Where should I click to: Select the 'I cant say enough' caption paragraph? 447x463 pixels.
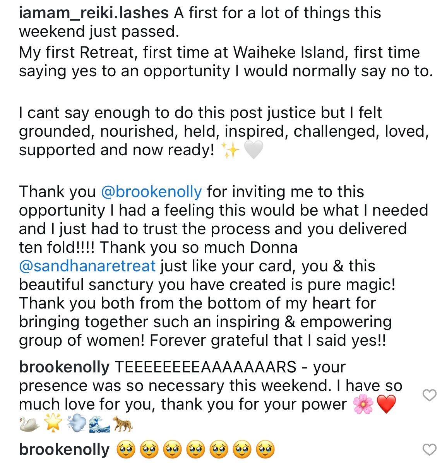coord(224,131)
